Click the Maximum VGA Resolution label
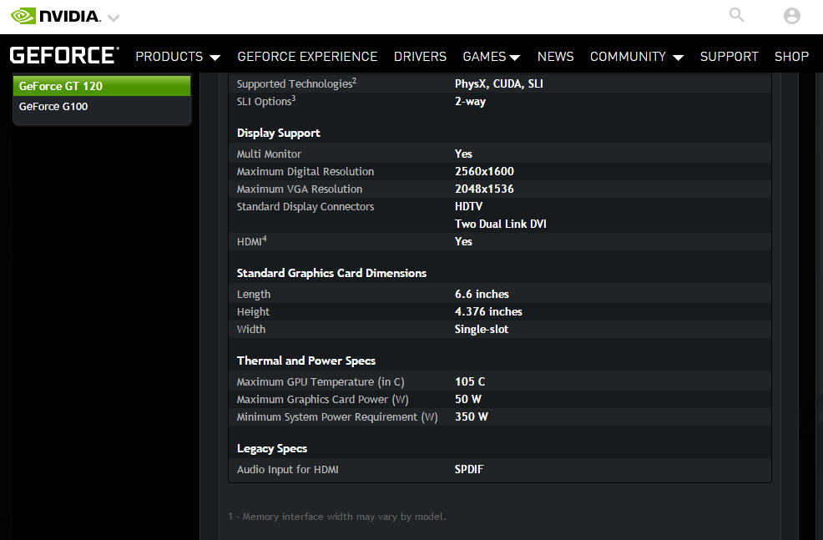 coord(299,189)
